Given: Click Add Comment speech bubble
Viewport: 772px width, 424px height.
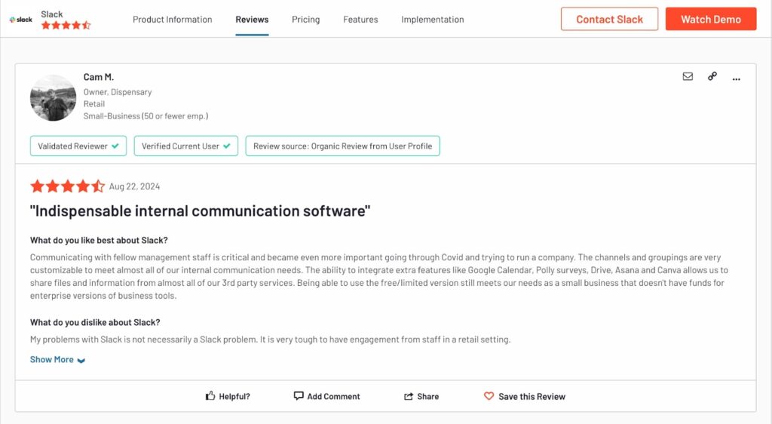Looking at the screenshot, I should coord(326,396).
